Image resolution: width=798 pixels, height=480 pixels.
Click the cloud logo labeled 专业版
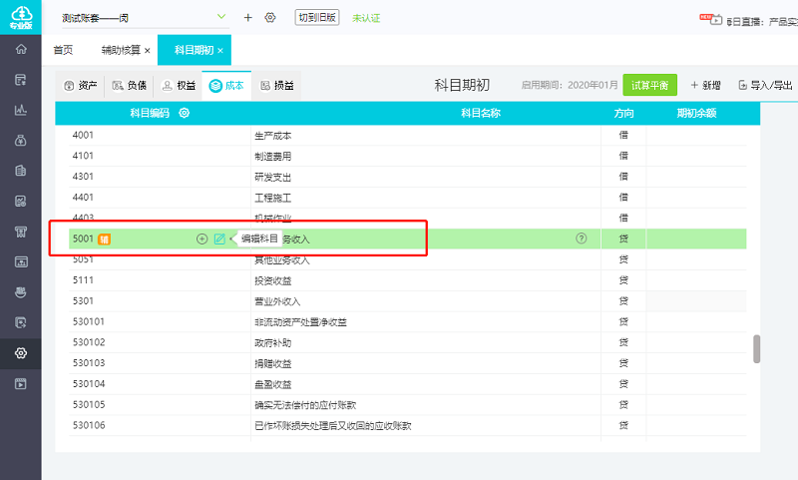[x=21, y=17]
